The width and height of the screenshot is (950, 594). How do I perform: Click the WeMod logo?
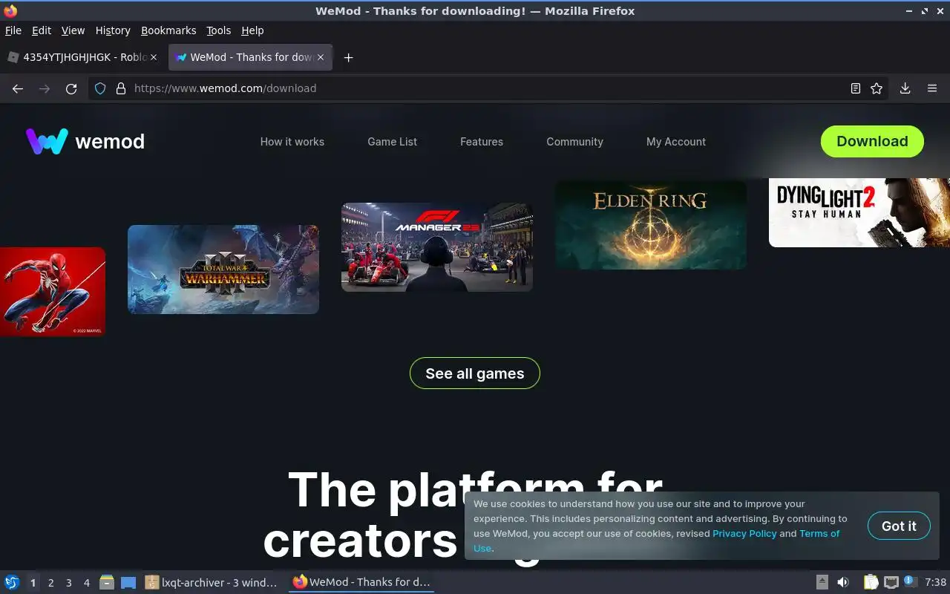point(85,141)
